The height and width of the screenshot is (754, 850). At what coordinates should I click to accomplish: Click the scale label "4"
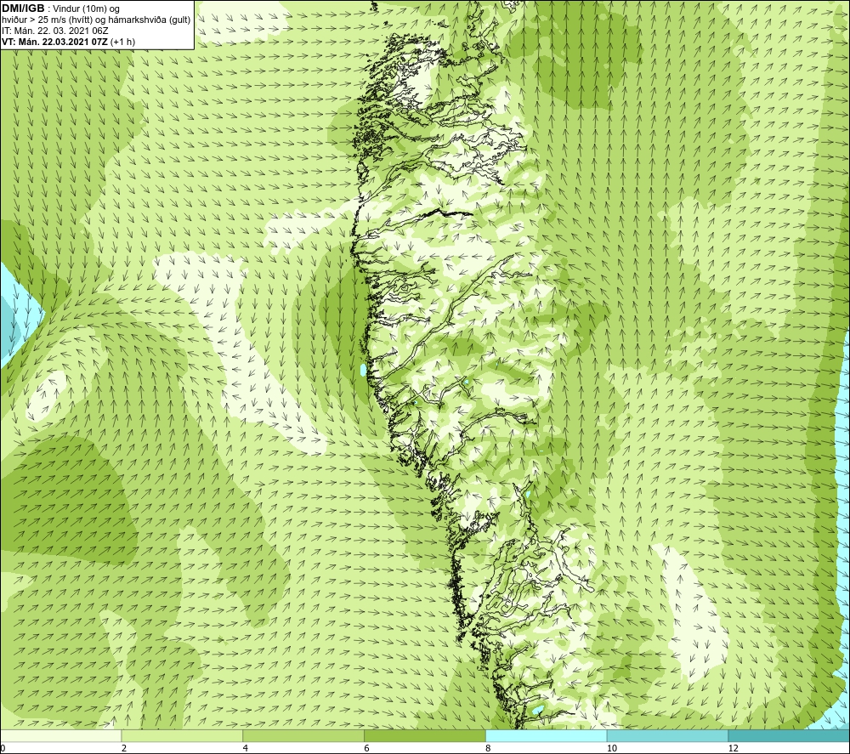246,749
